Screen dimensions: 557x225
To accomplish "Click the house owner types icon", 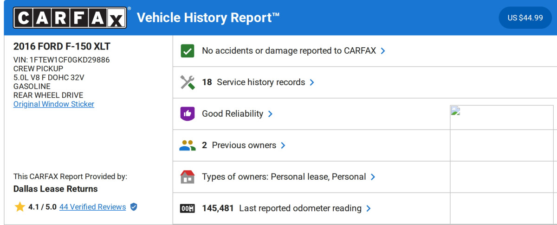I will (187, 177).
